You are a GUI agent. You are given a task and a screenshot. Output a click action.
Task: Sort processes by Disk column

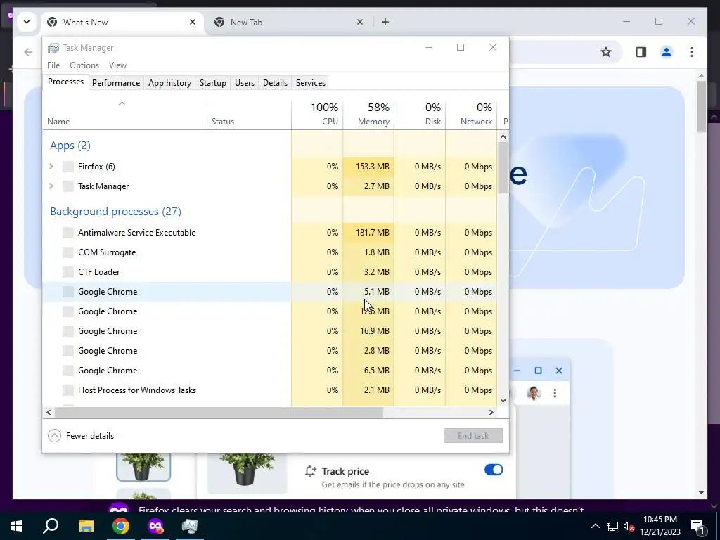pos(420,114)
